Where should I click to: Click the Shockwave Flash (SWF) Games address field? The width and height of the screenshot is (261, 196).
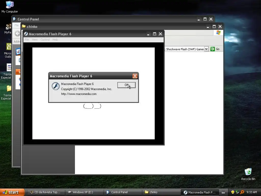184,49
